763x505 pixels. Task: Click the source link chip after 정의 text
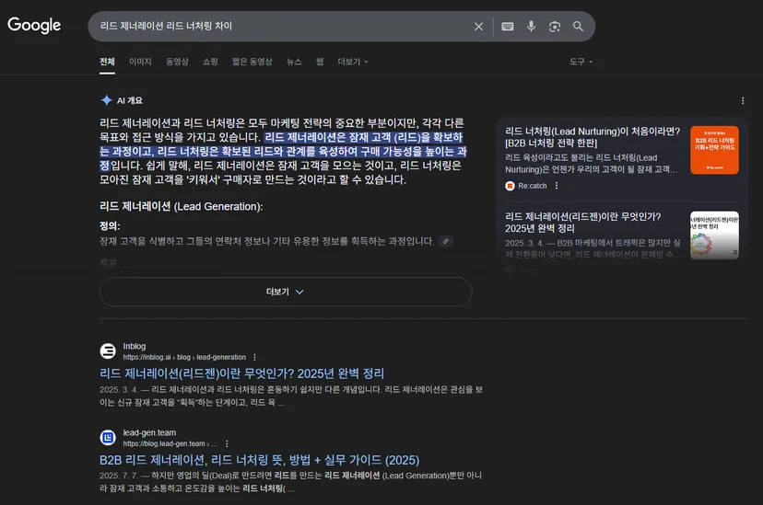tap(446, 241)
